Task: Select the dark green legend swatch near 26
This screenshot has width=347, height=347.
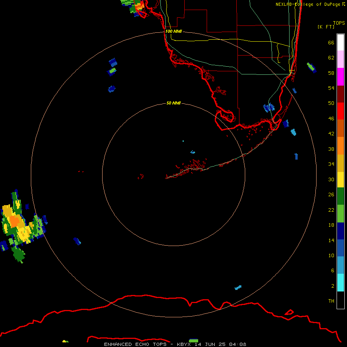Action: pos(340,196)
